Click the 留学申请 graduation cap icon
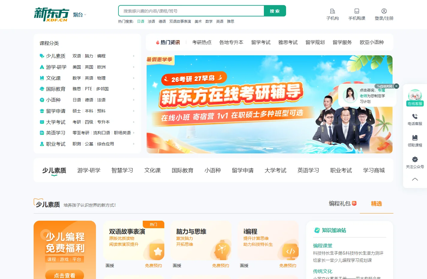The width and height of the screenshot is (427, 279). pyautogui.click(x=42, y=111)
